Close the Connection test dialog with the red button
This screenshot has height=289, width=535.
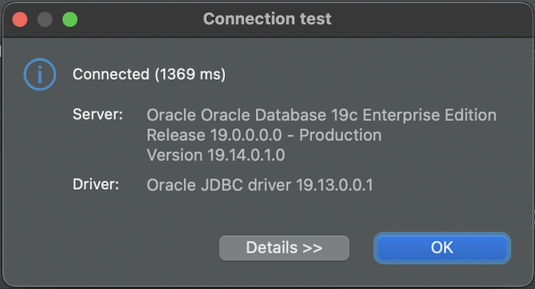[x=19, y=19]
